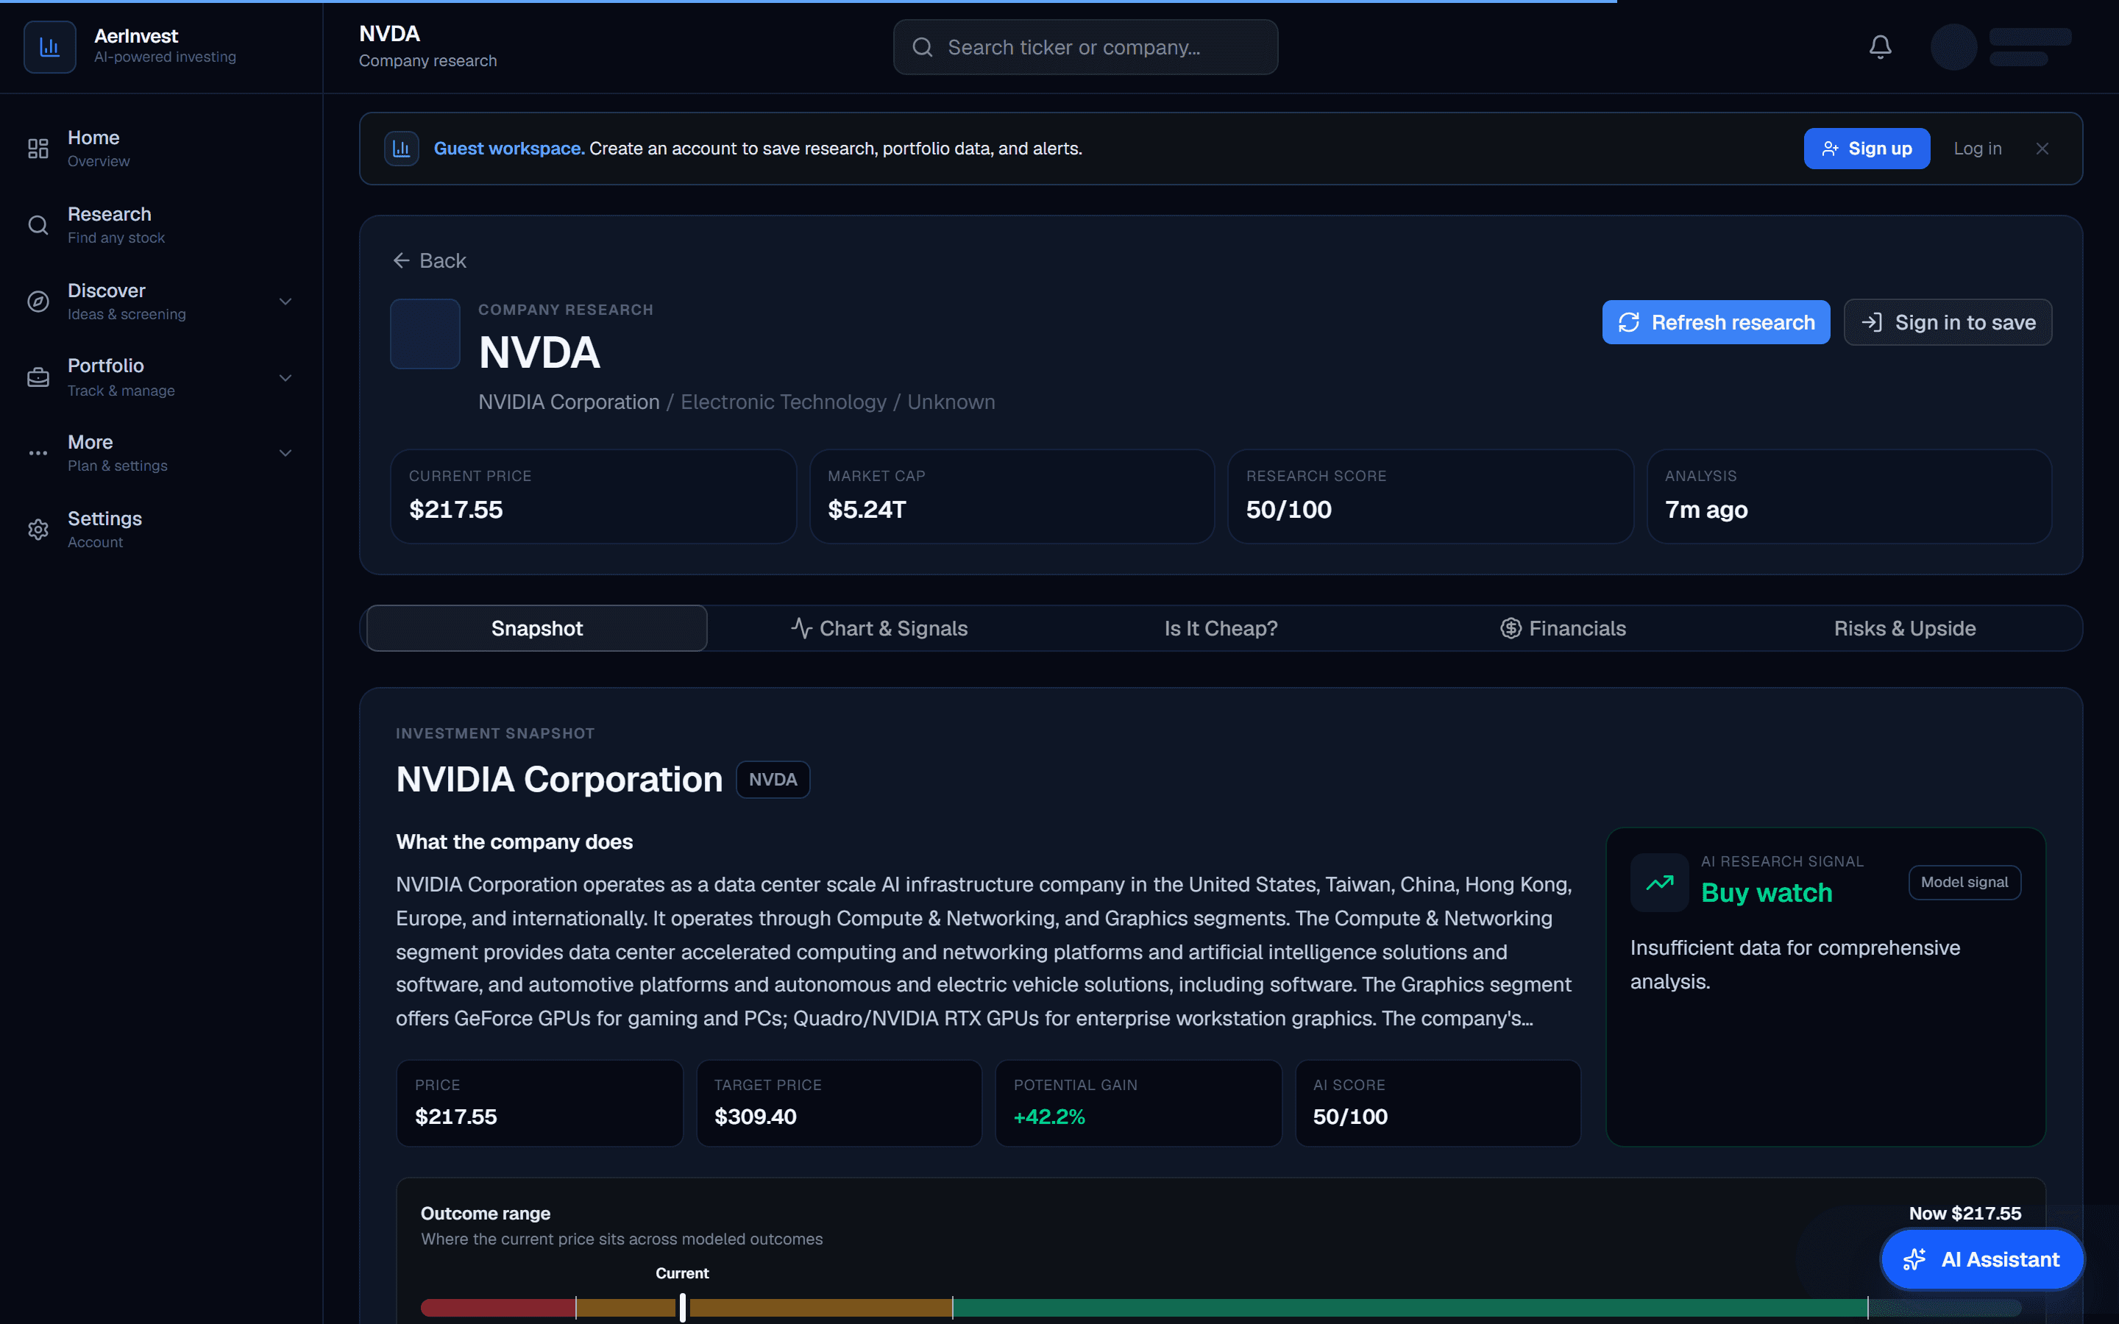Click the Research Score 50/100 card
Viewport: 2119px width, 1324px height.
[x=1430, y=496]
